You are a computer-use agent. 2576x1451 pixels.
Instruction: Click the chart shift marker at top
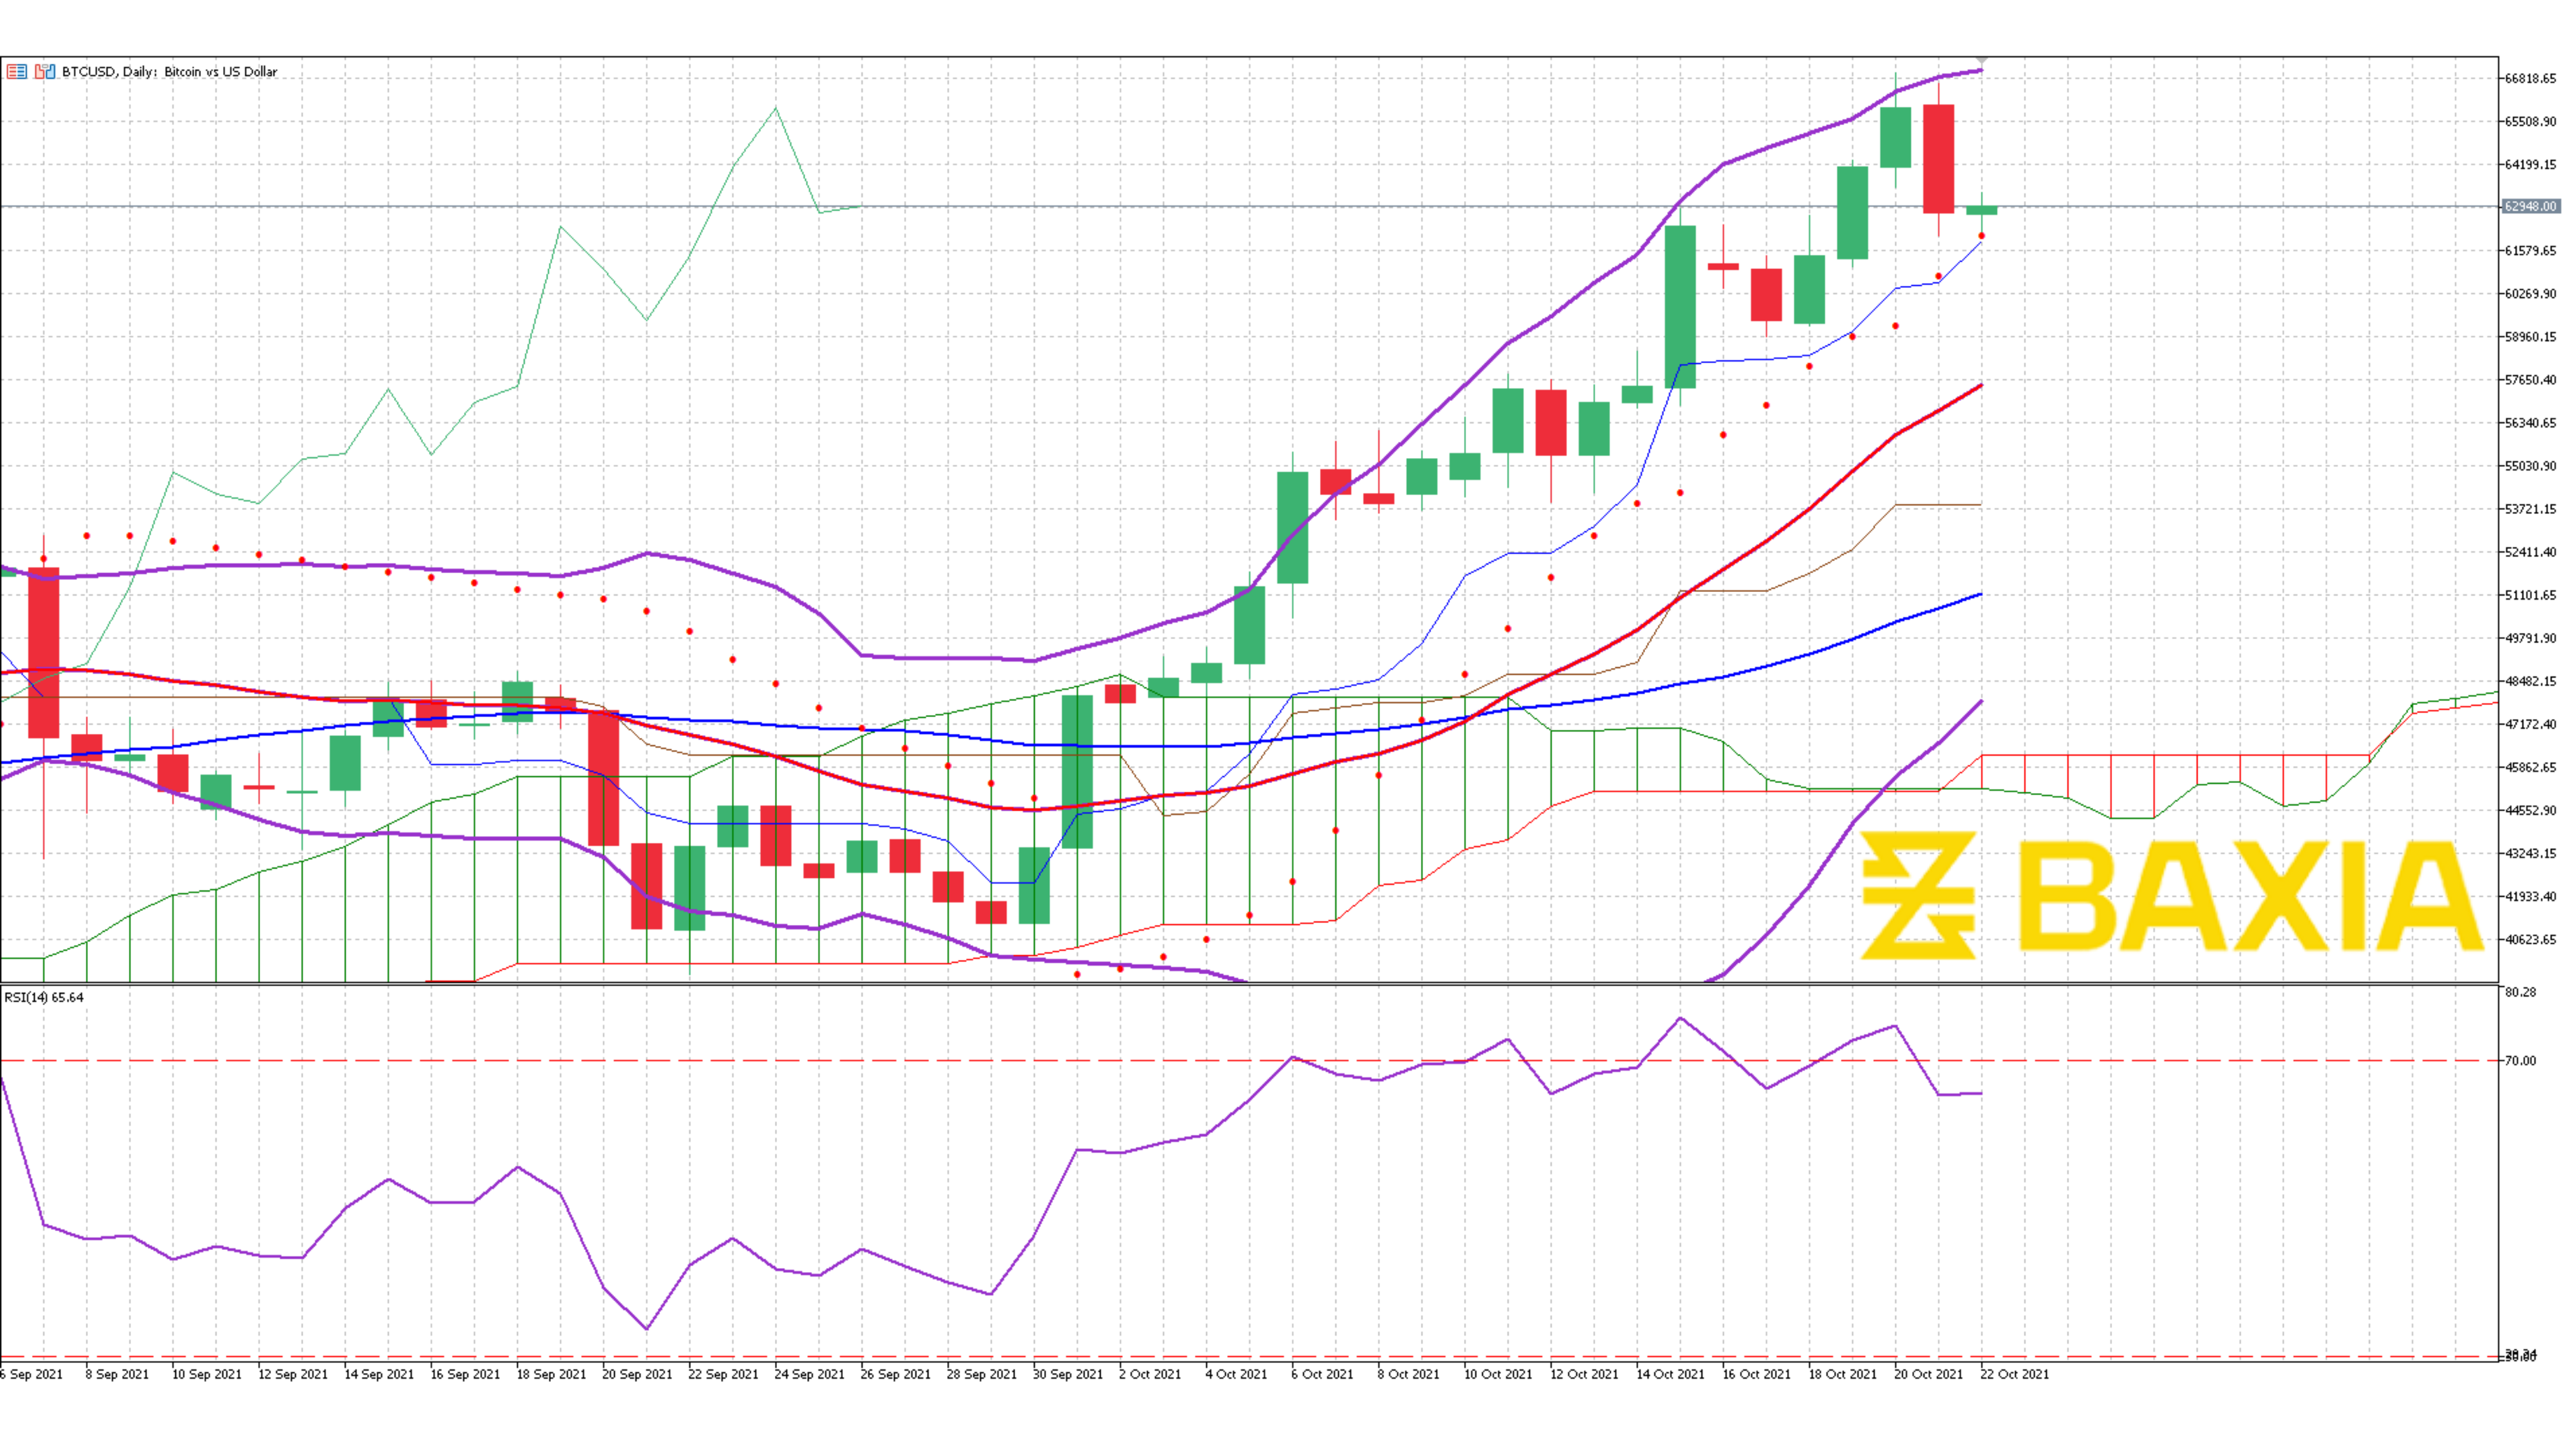click(x=1981, y=60)
